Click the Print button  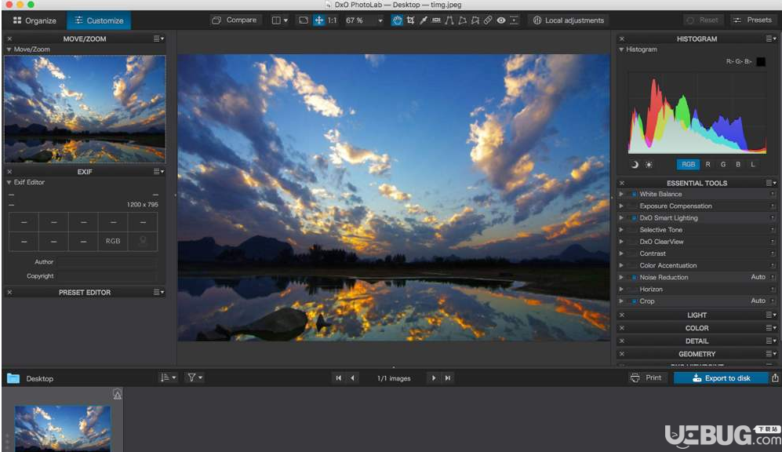coord(646,378)
